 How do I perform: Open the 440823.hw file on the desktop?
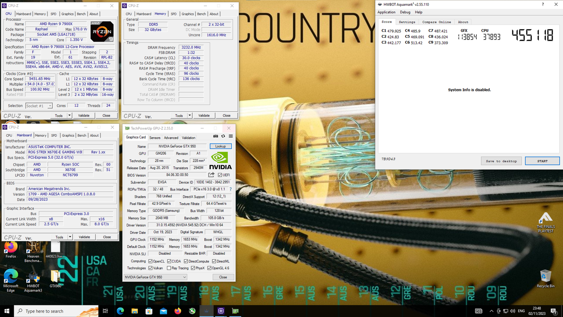click(x=55, y=250)
